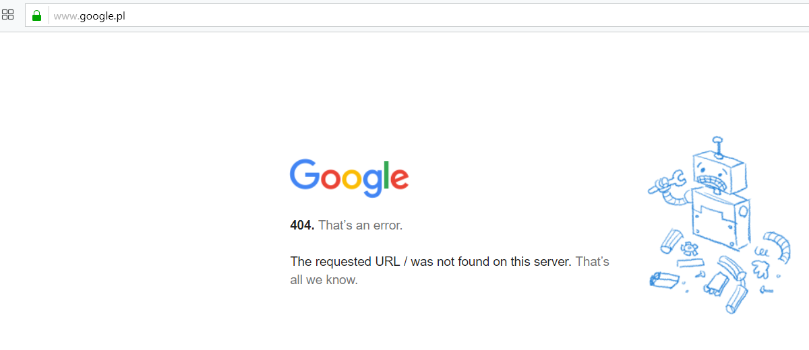Click the Google logo
Viewport: 809px width, 350px height.
349,178
